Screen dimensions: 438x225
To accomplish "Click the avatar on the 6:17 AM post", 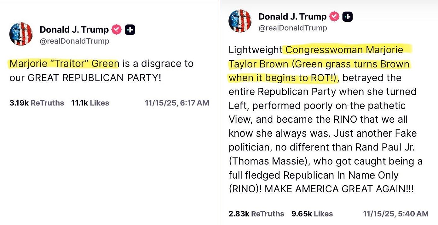I will pos(21,34).
